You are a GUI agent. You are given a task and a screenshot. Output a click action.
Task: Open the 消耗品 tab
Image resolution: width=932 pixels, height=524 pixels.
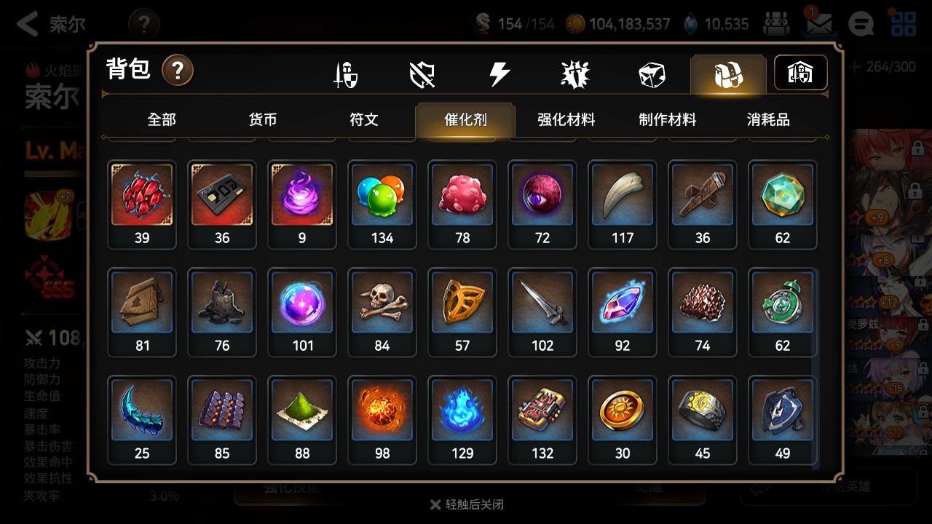768,119
